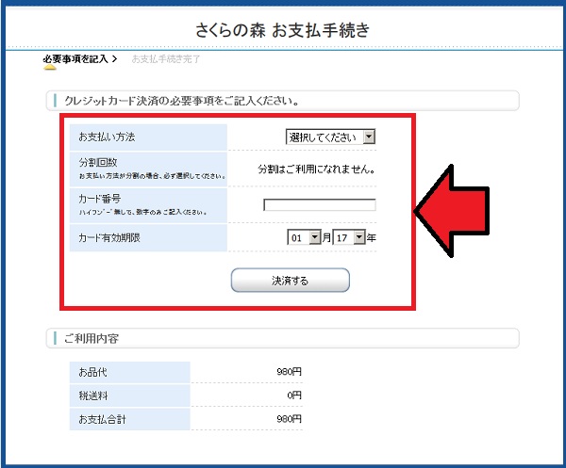Click the お支払合計 row label
The height and width of the screenshot is (468, 566).
tap(102, 419)
